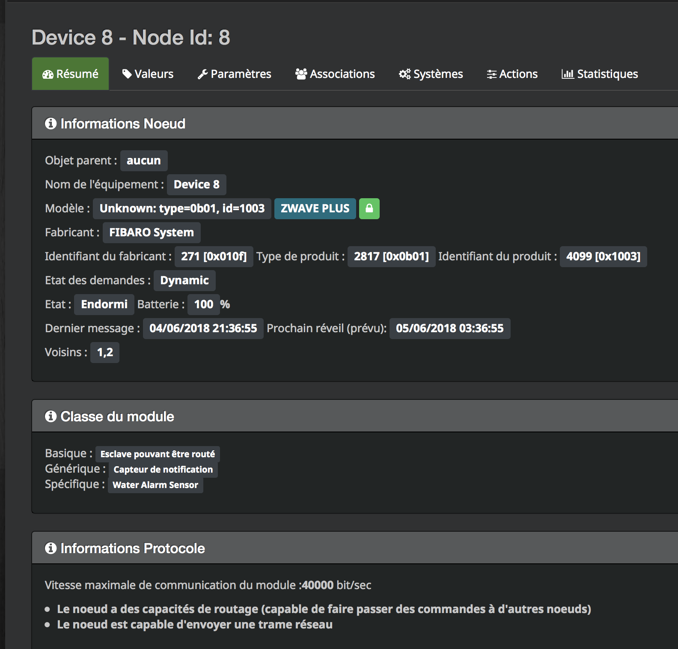Click product ID '4099 [0x1003]'
Screen dimensions: 678x649
(603, 256)
